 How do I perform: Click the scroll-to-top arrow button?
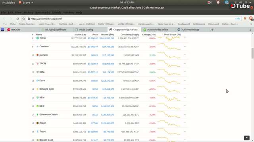click(x=247, y=138)
